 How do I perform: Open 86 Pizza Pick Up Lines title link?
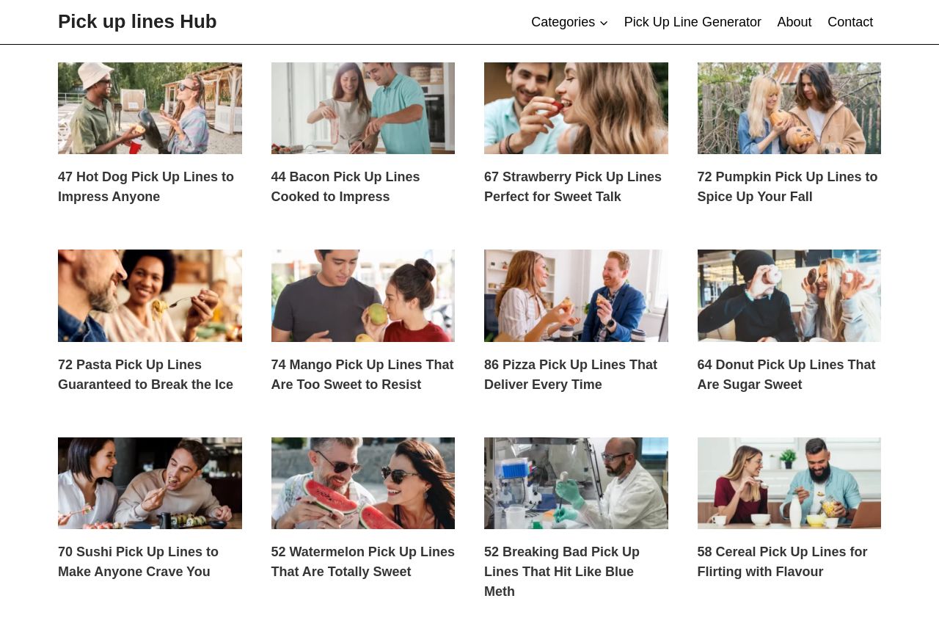tap(571, 374)
